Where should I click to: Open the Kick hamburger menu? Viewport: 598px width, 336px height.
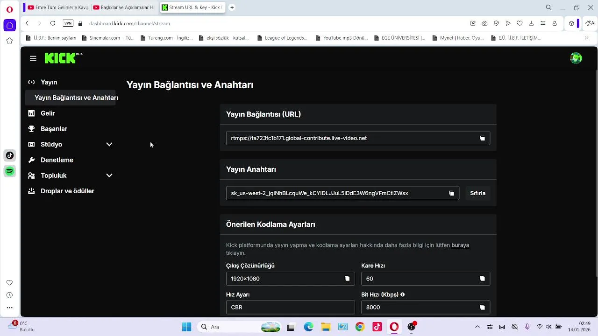pyautogui.click(x=33, y=58)
